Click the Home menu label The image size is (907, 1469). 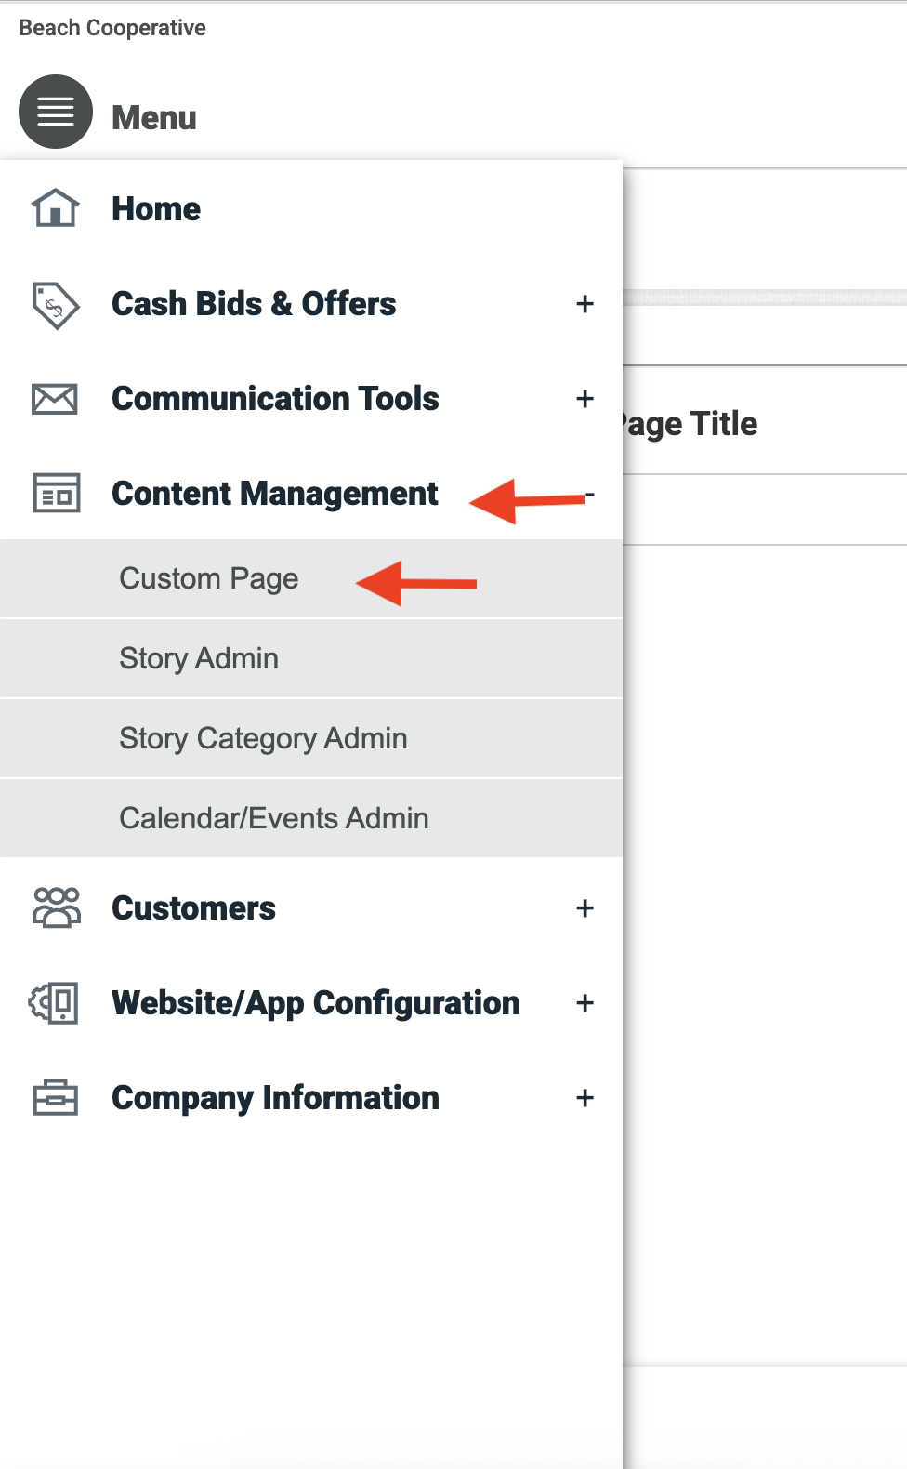(x=156, y=209)
